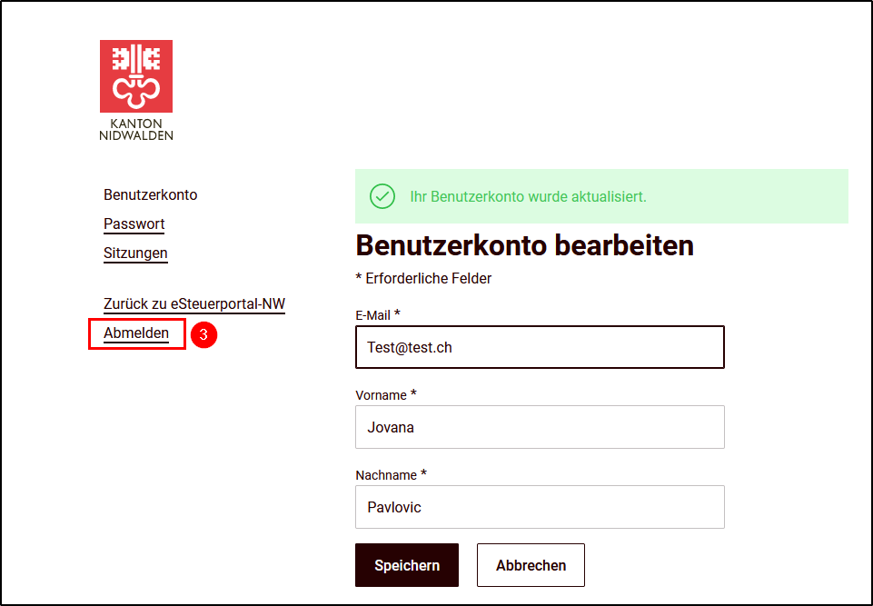Open the Benutzerkonto menu item
Viewport: 873px width, 606px height.
[x=150, y=195]
